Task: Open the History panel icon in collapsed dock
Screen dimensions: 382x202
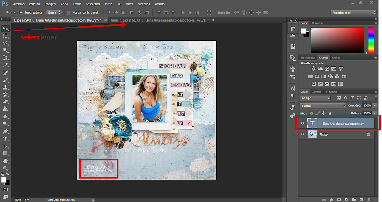Action: pyautogui.click(x=293, y=29)
